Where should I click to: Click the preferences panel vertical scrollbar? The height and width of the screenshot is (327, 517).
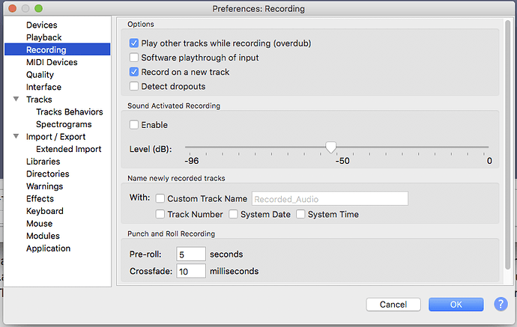(x=510, y=150)
